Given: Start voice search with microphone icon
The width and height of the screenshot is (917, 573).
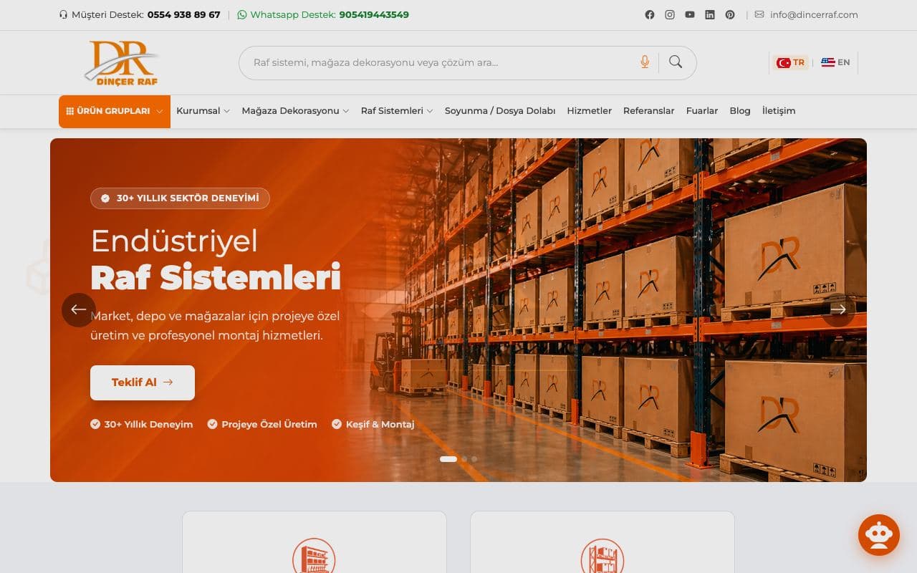Looking at the screenshot, I should (x=645, y=62).
